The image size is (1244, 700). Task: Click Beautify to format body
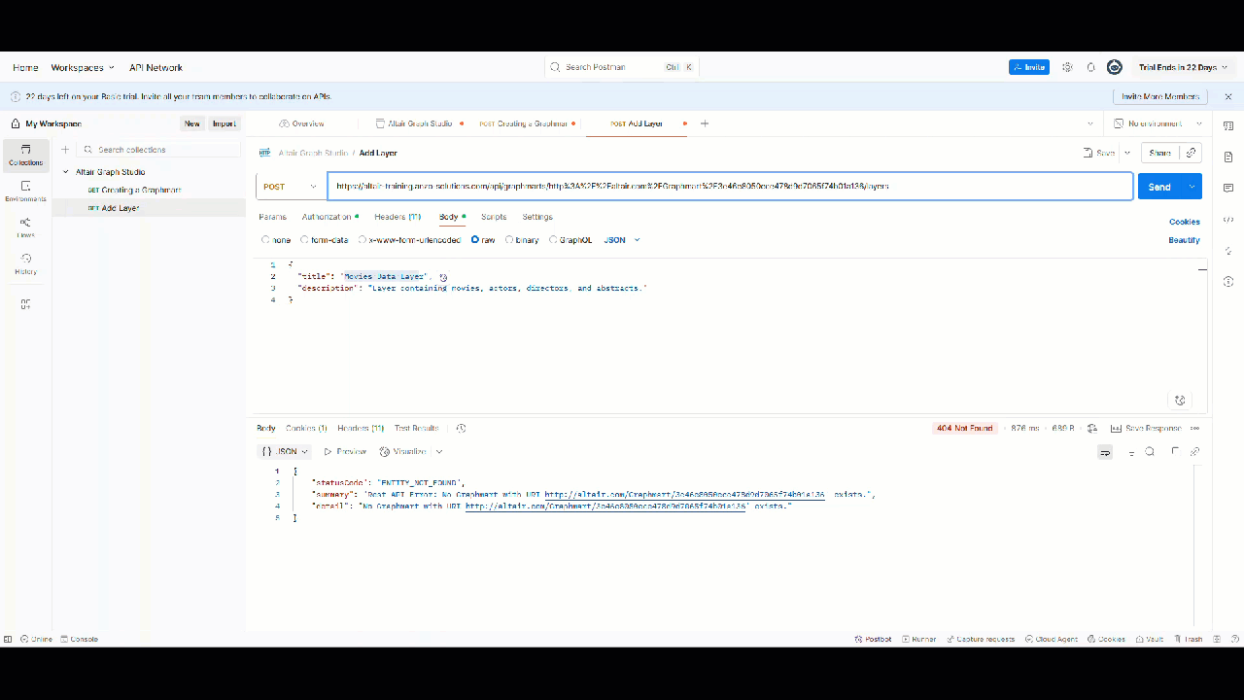click(x=1184, y=240)
